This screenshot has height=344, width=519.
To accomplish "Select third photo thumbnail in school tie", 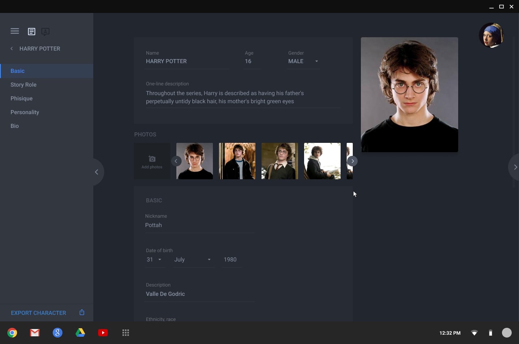I will point(280,161).
